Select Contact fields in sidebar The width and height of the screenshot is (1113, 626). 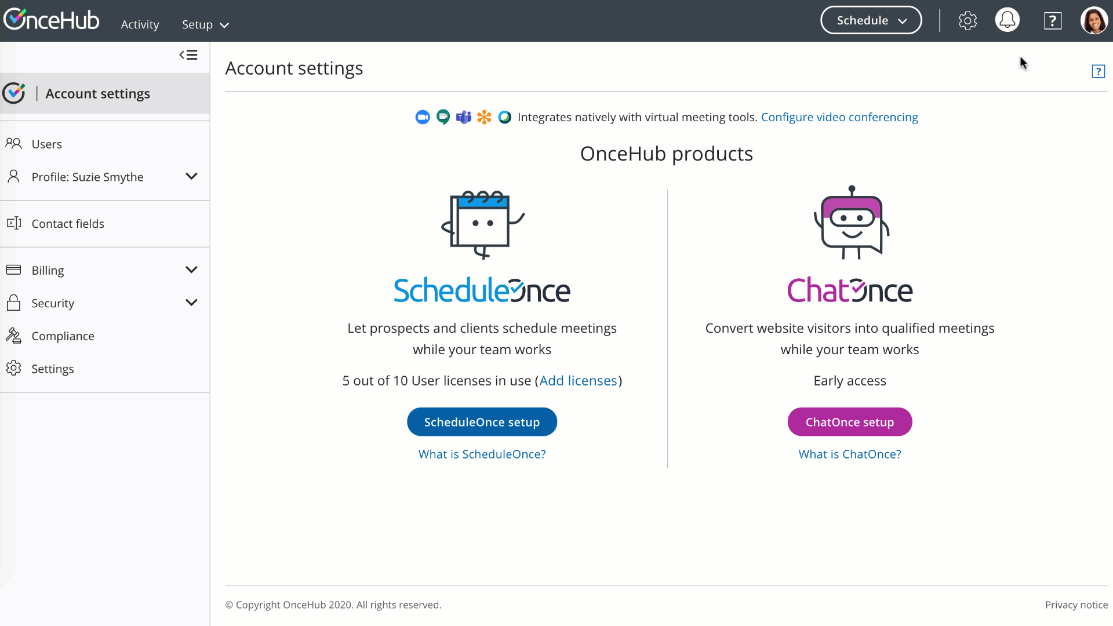(x=68, y=224)
